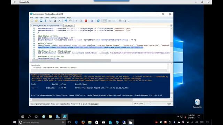Open the File menu
223x125 pixels.
pos(31,18)
